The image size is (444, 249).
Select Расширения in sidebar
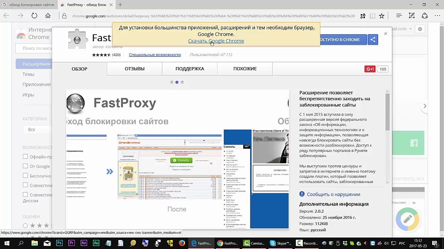pos(34,64)
